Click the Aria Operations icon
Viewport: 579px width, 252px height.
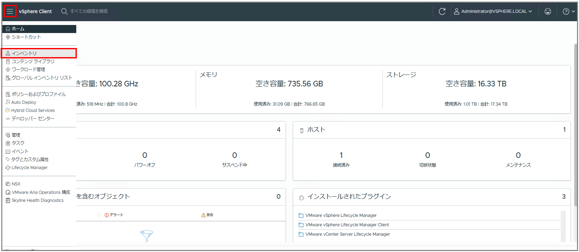[8, 193]
